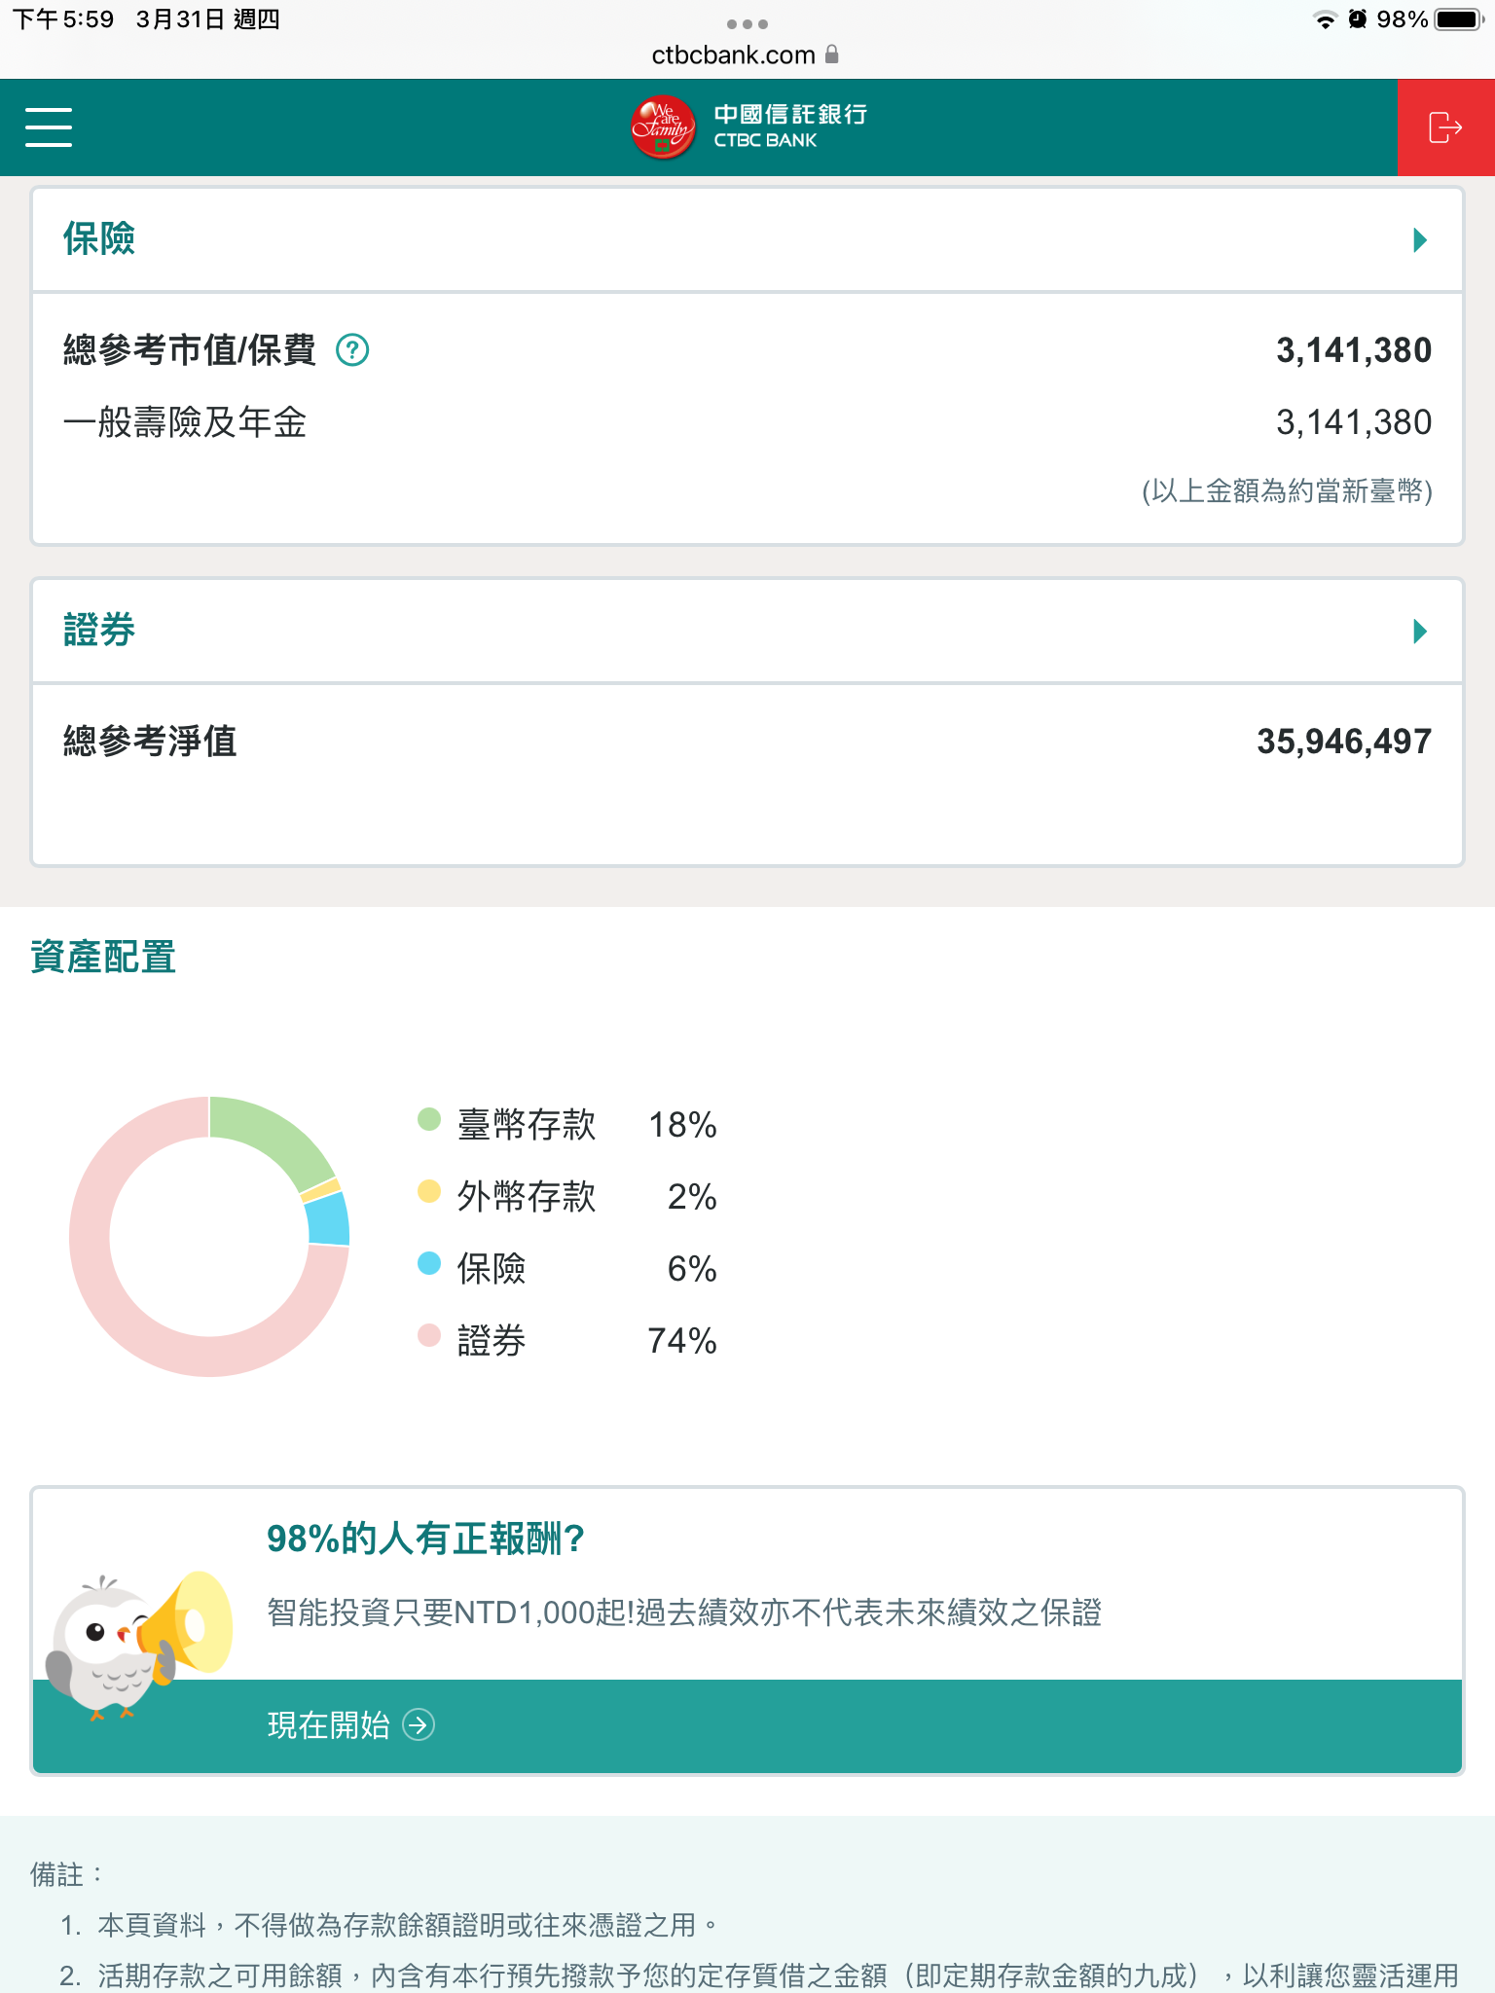This screenshot has width=1495, height=1993.
Task: Tap the red logout icon
Action: point(1445,127)
